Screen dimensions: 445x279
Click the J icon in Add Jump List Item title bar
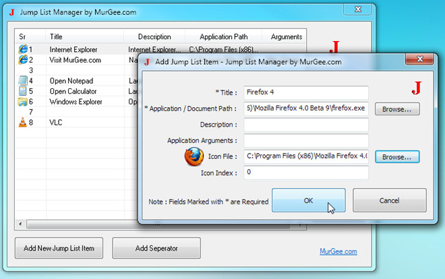coord(147,62)
